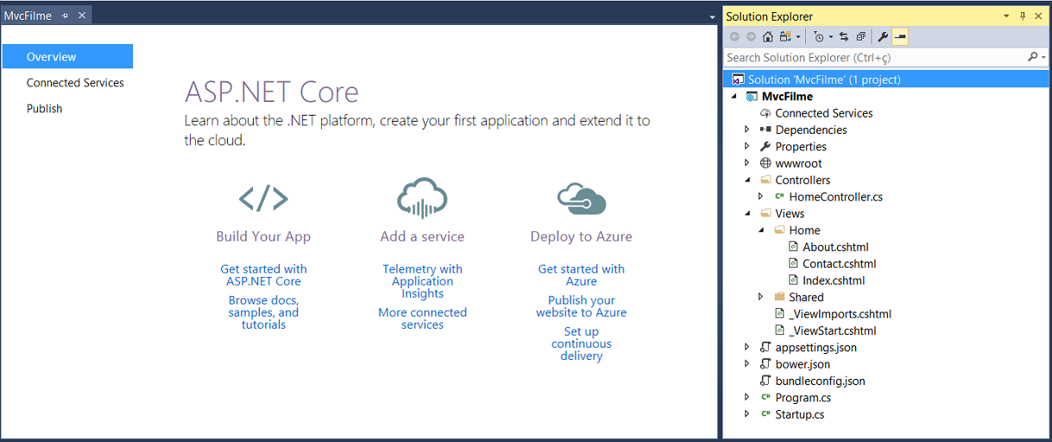Expand the Shared folder
The image size is (1052, 442).
coord(761,297)
